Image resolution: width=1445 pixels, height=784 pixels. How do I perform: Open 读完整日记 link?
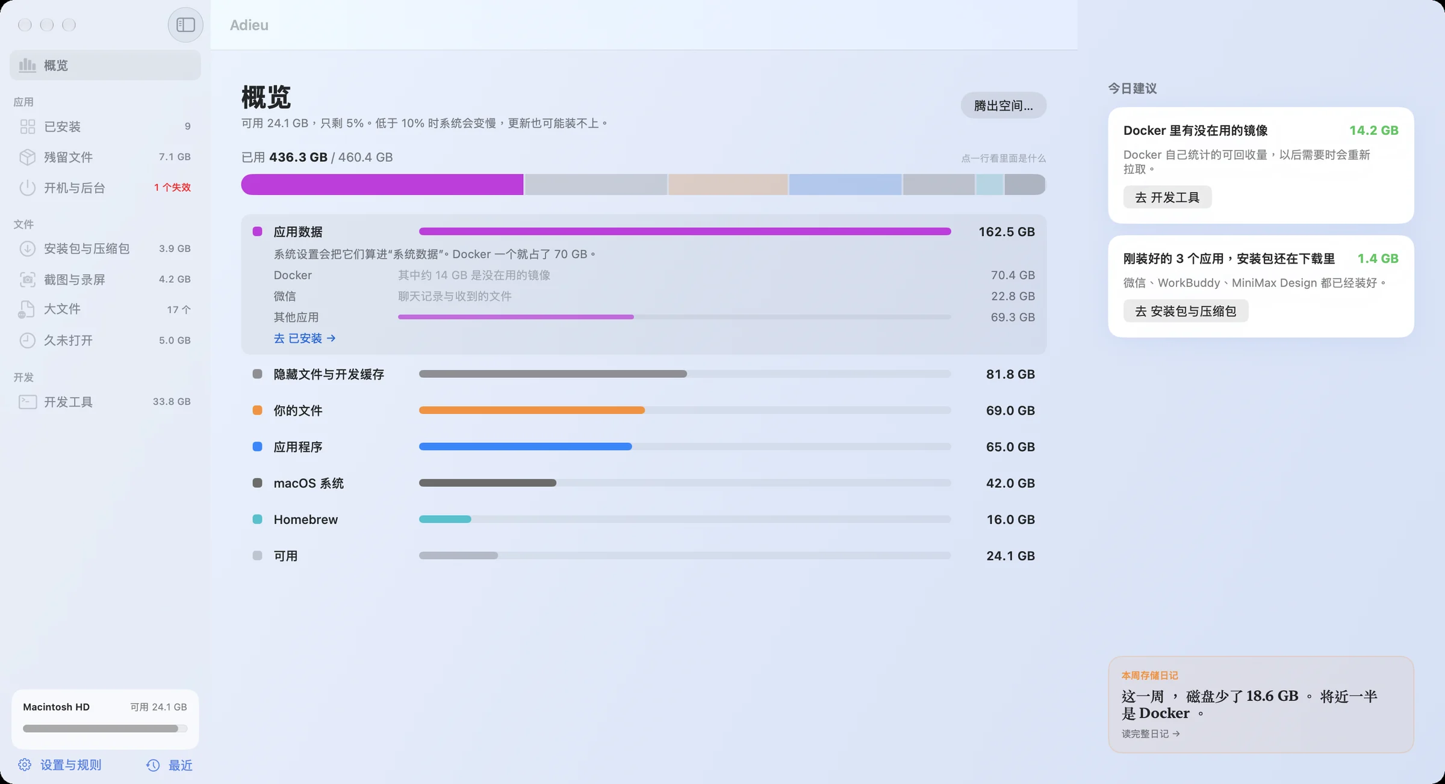click(x=1151, y=733)
